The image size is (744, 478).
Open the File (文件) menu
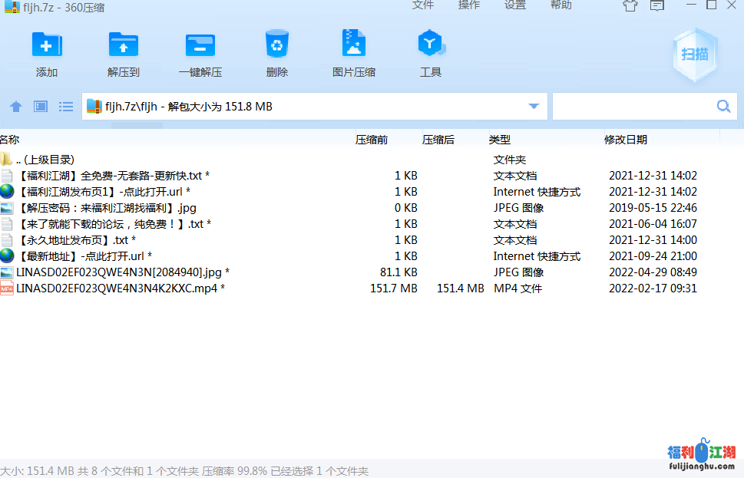pos(423,5)
